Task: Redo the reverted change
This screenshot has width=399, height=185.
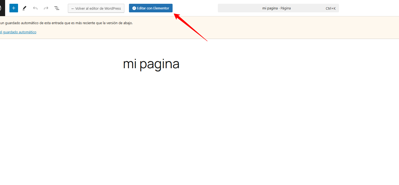Action: pyautogui.click(x=46, y=8)
